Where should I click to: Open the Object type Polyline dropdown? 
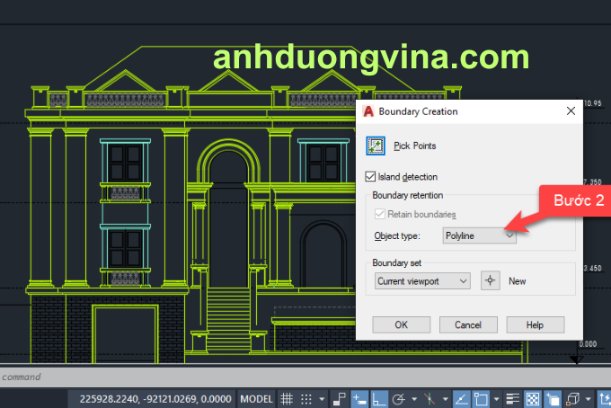(480, 235)
